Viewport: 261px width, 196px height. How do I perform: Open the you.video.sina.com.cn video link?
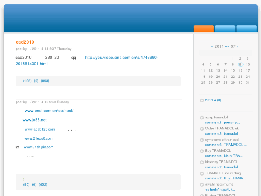[87, 60]
